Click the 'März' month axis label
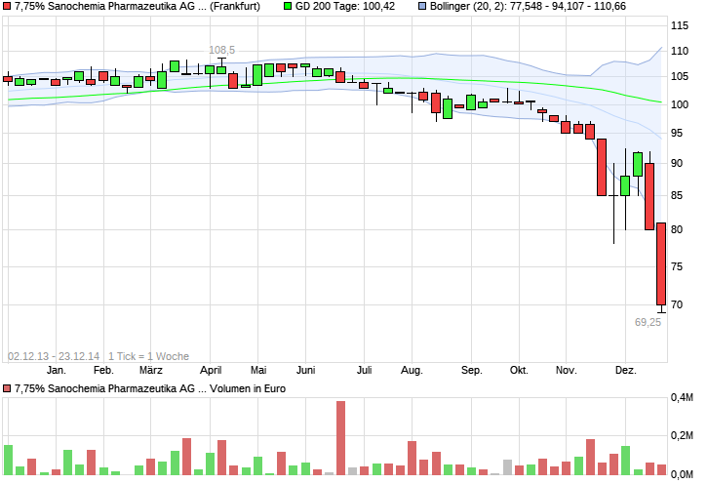Viewport: 708px width, 484px height. coord(151,371)
